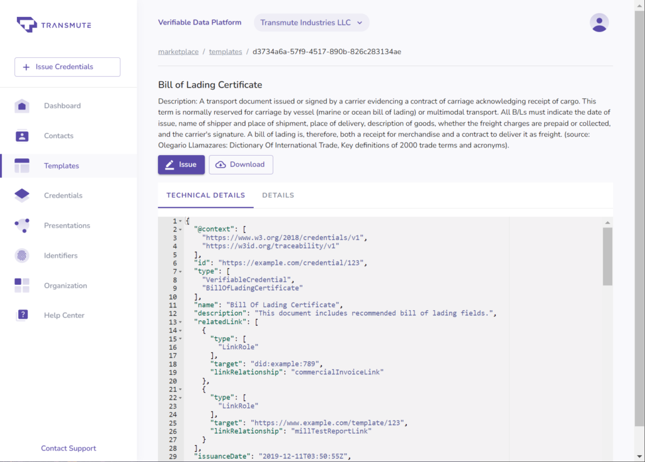645x462 pixels.
Task: Click the name value on line 11
Action: coord(283,305)
